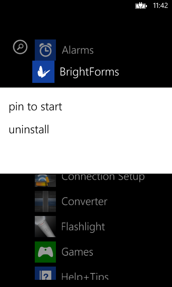Open the Flashlight app icon
The height and width of the screenshot is (287, 172).
pyautogui.click(x=46, y=227)
